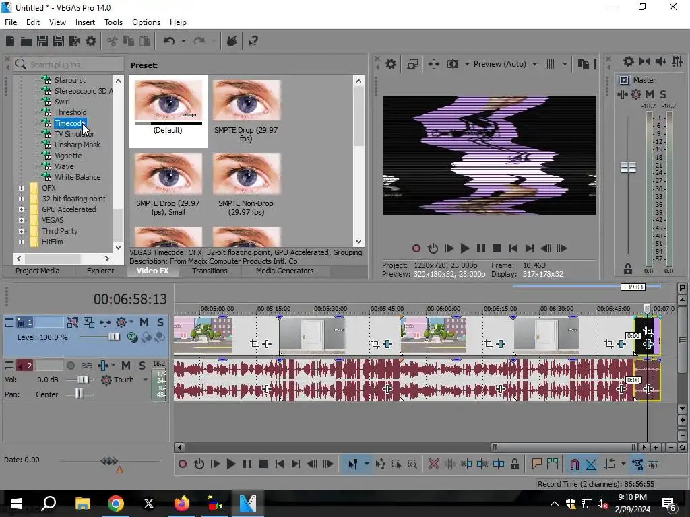
Task: Click the Undo arrow
Action: coord(169,41)
